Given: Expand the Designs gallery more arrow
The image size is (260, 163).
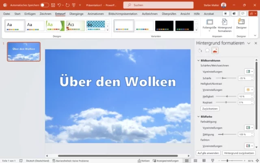Looking at the screenshot, I should coord(108,30).
